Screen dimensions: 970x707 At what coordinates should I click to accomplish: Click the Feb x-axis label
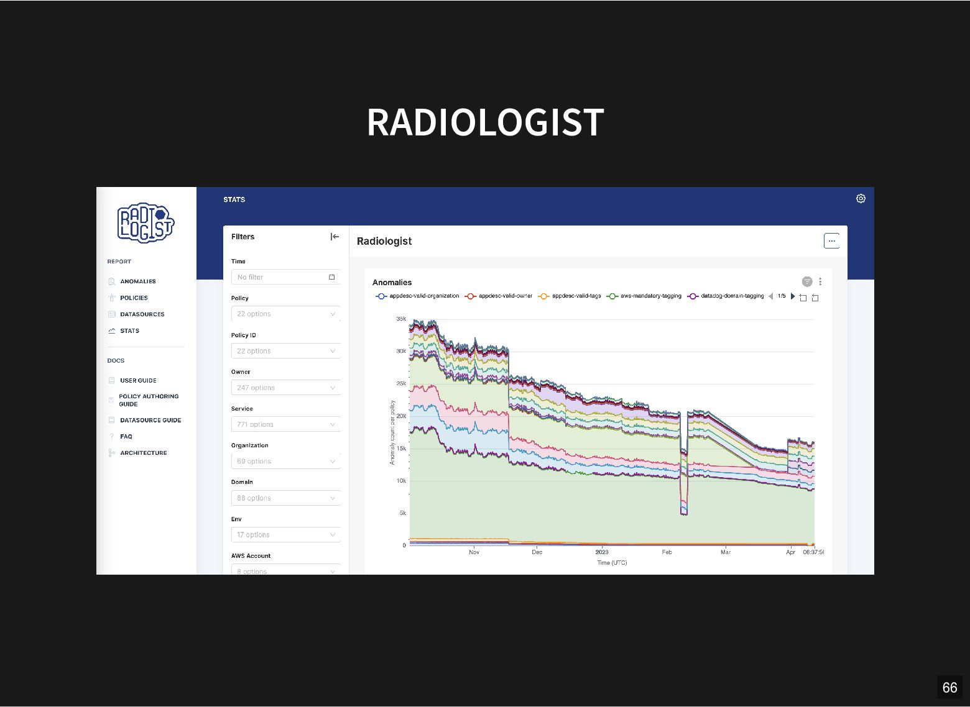667,552
